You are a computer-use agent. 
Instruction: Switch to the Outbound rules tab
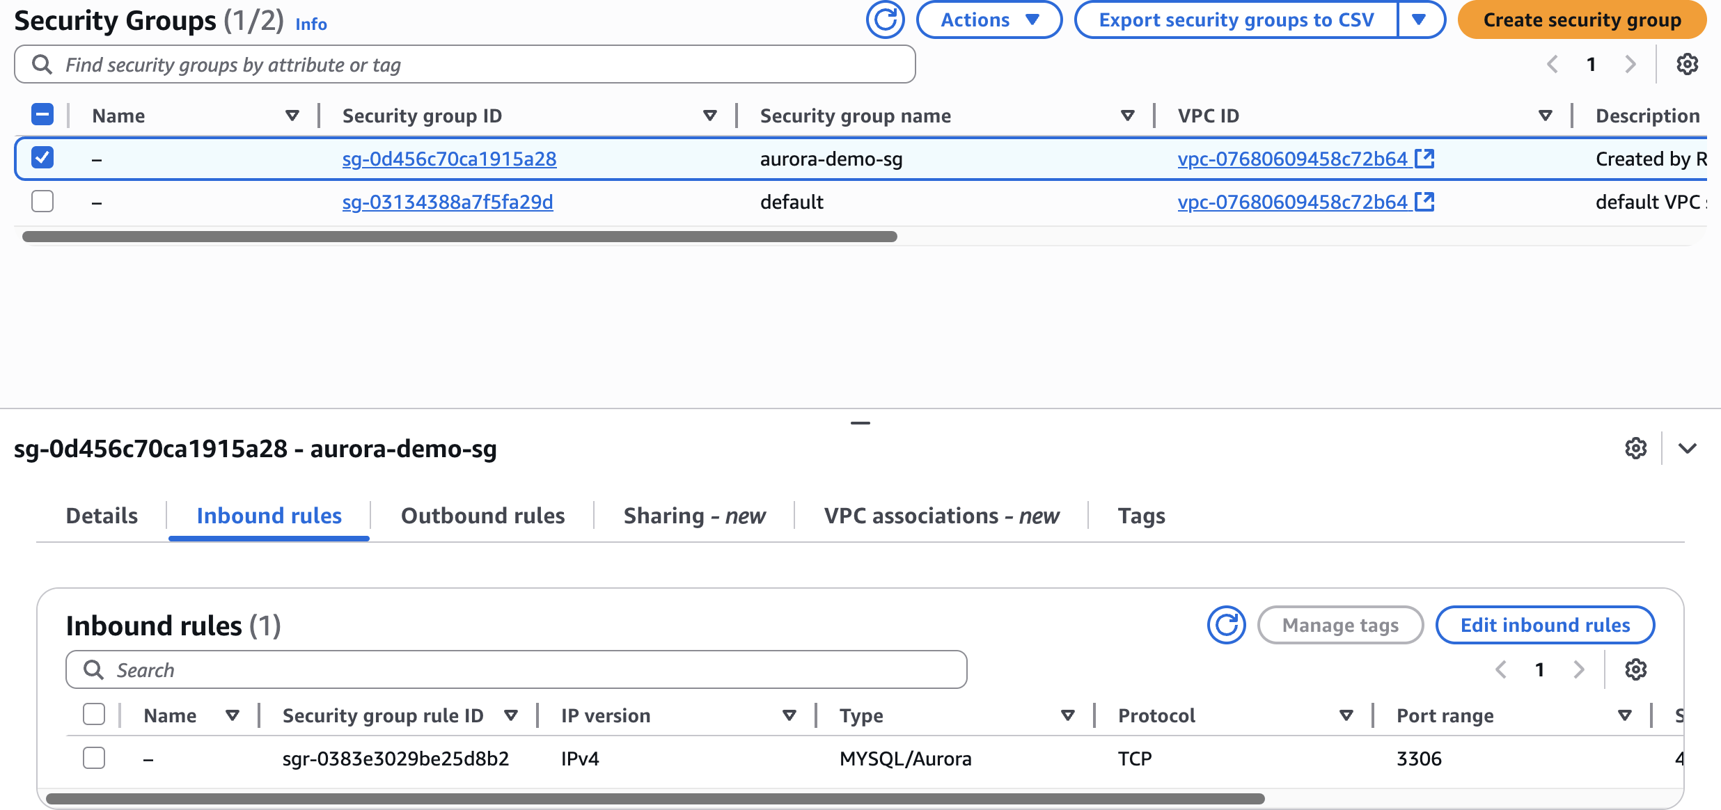482,516
